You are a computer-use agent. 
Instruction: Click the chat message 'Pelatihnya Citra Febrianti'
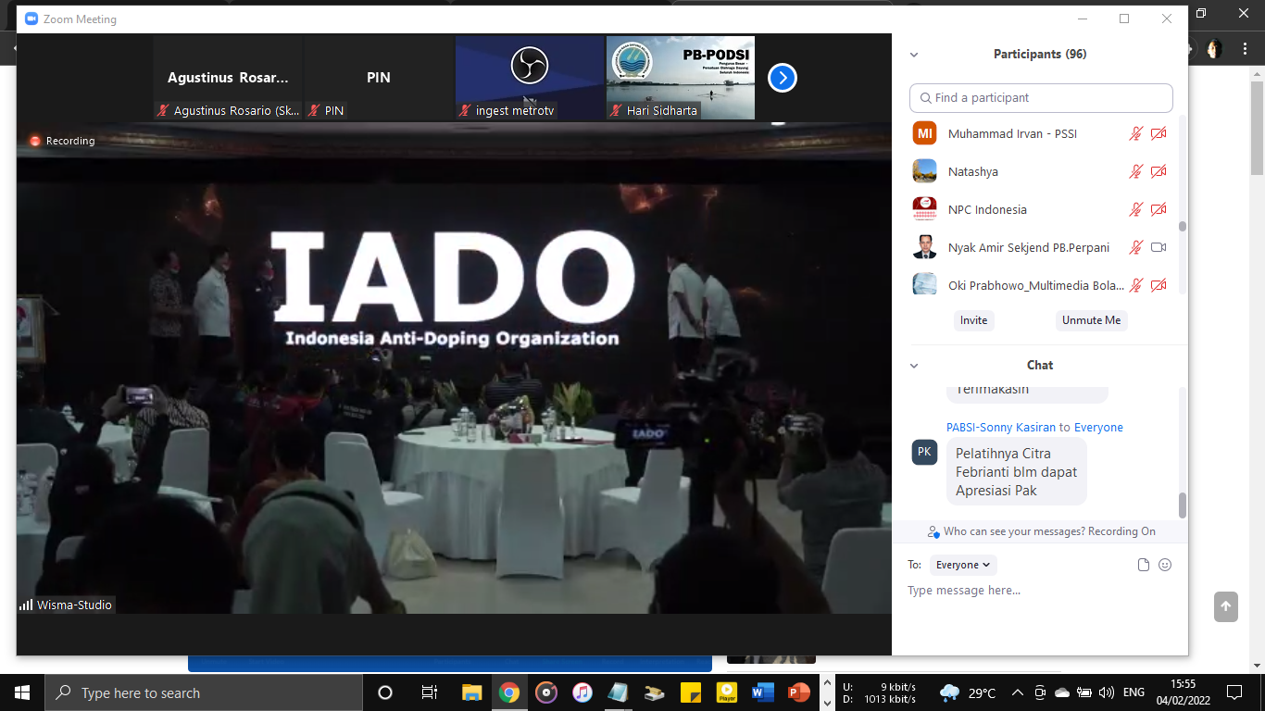tap(1016, 472)
